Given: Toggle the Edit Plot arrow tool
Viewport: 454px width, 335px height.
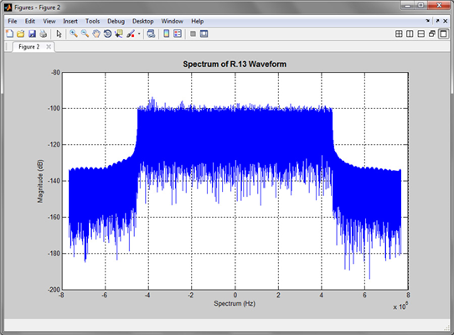Looking at the screenshot, I should (x=59, y=33).
